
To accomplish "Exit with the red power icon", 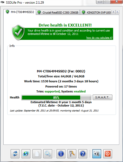I will (x=108, y=154).
